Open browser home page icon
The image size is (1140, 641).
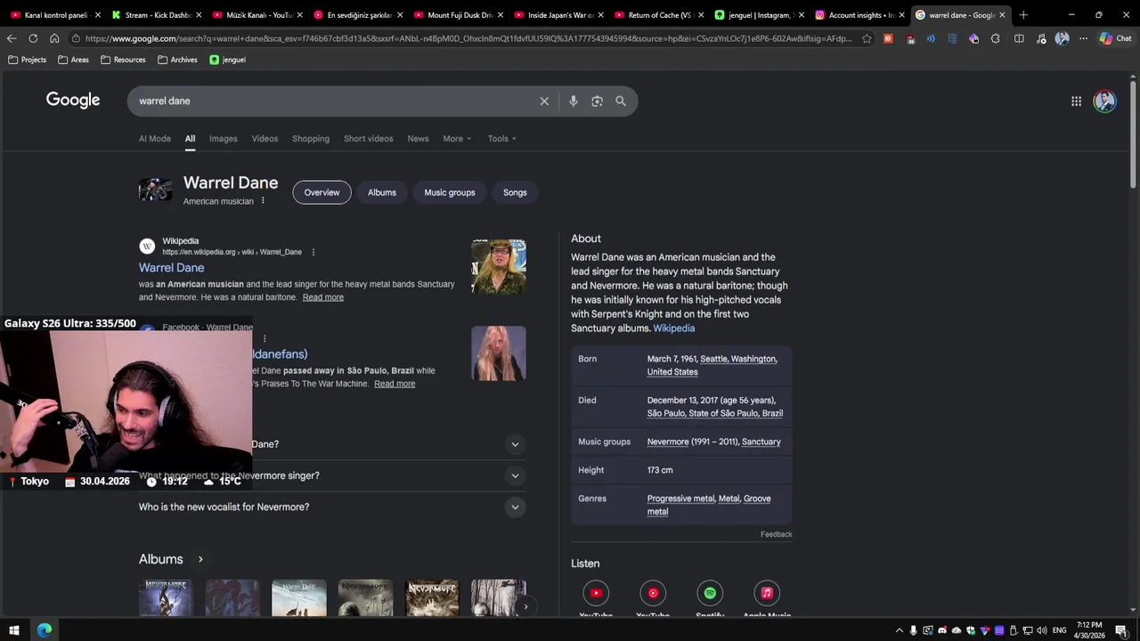point(54,38)
